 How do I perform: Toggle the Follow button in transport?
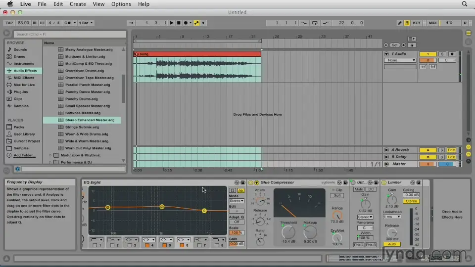tap(131, 23)
